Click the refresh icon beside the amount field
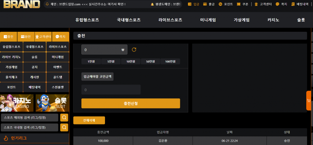Screen dimensions: 313x145 pyautogui.click(x=134, y=50)
